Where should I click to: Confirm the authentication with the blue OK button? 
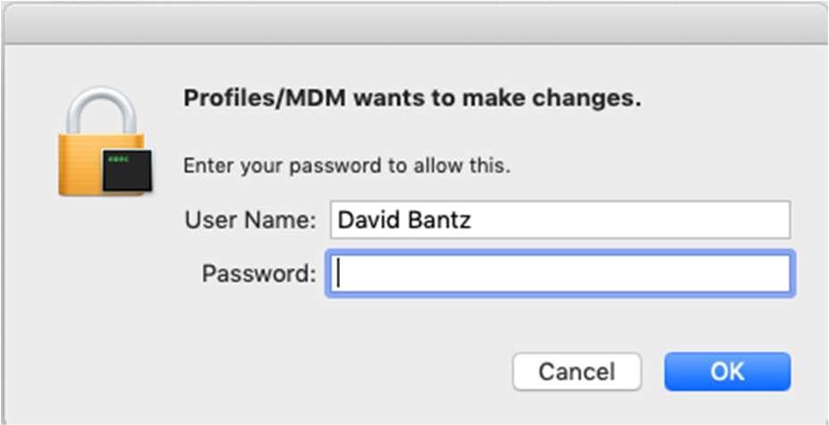coord(727,371)
